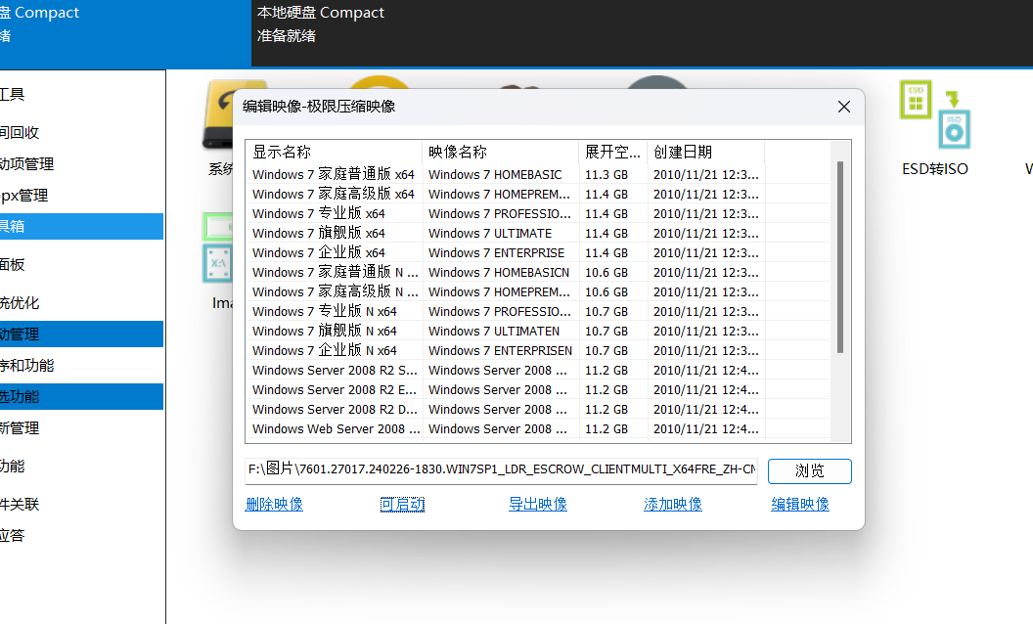Close the 编辑映像 dialog

pyautogui.click(x=844, y=107)
